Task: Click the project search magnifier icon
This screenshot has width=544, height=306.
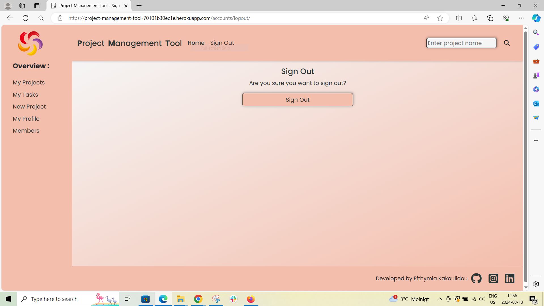Action: (x=507, y=43)
